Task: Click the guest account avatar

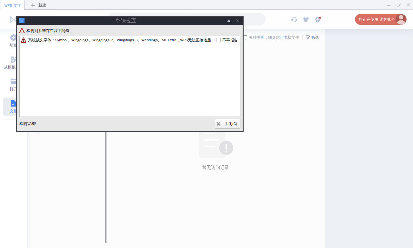Action: (x=401, y=19)
